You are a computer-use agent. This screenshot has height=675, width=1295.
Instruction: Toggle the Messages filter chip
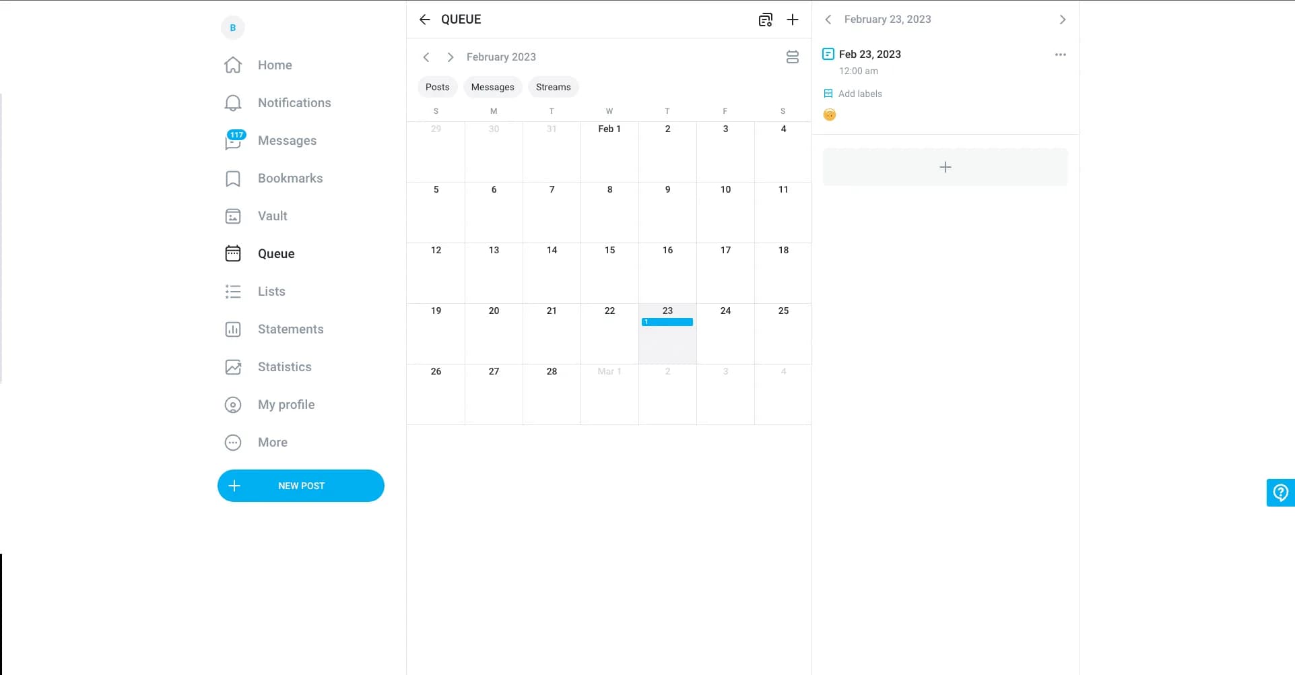[492, 87]
